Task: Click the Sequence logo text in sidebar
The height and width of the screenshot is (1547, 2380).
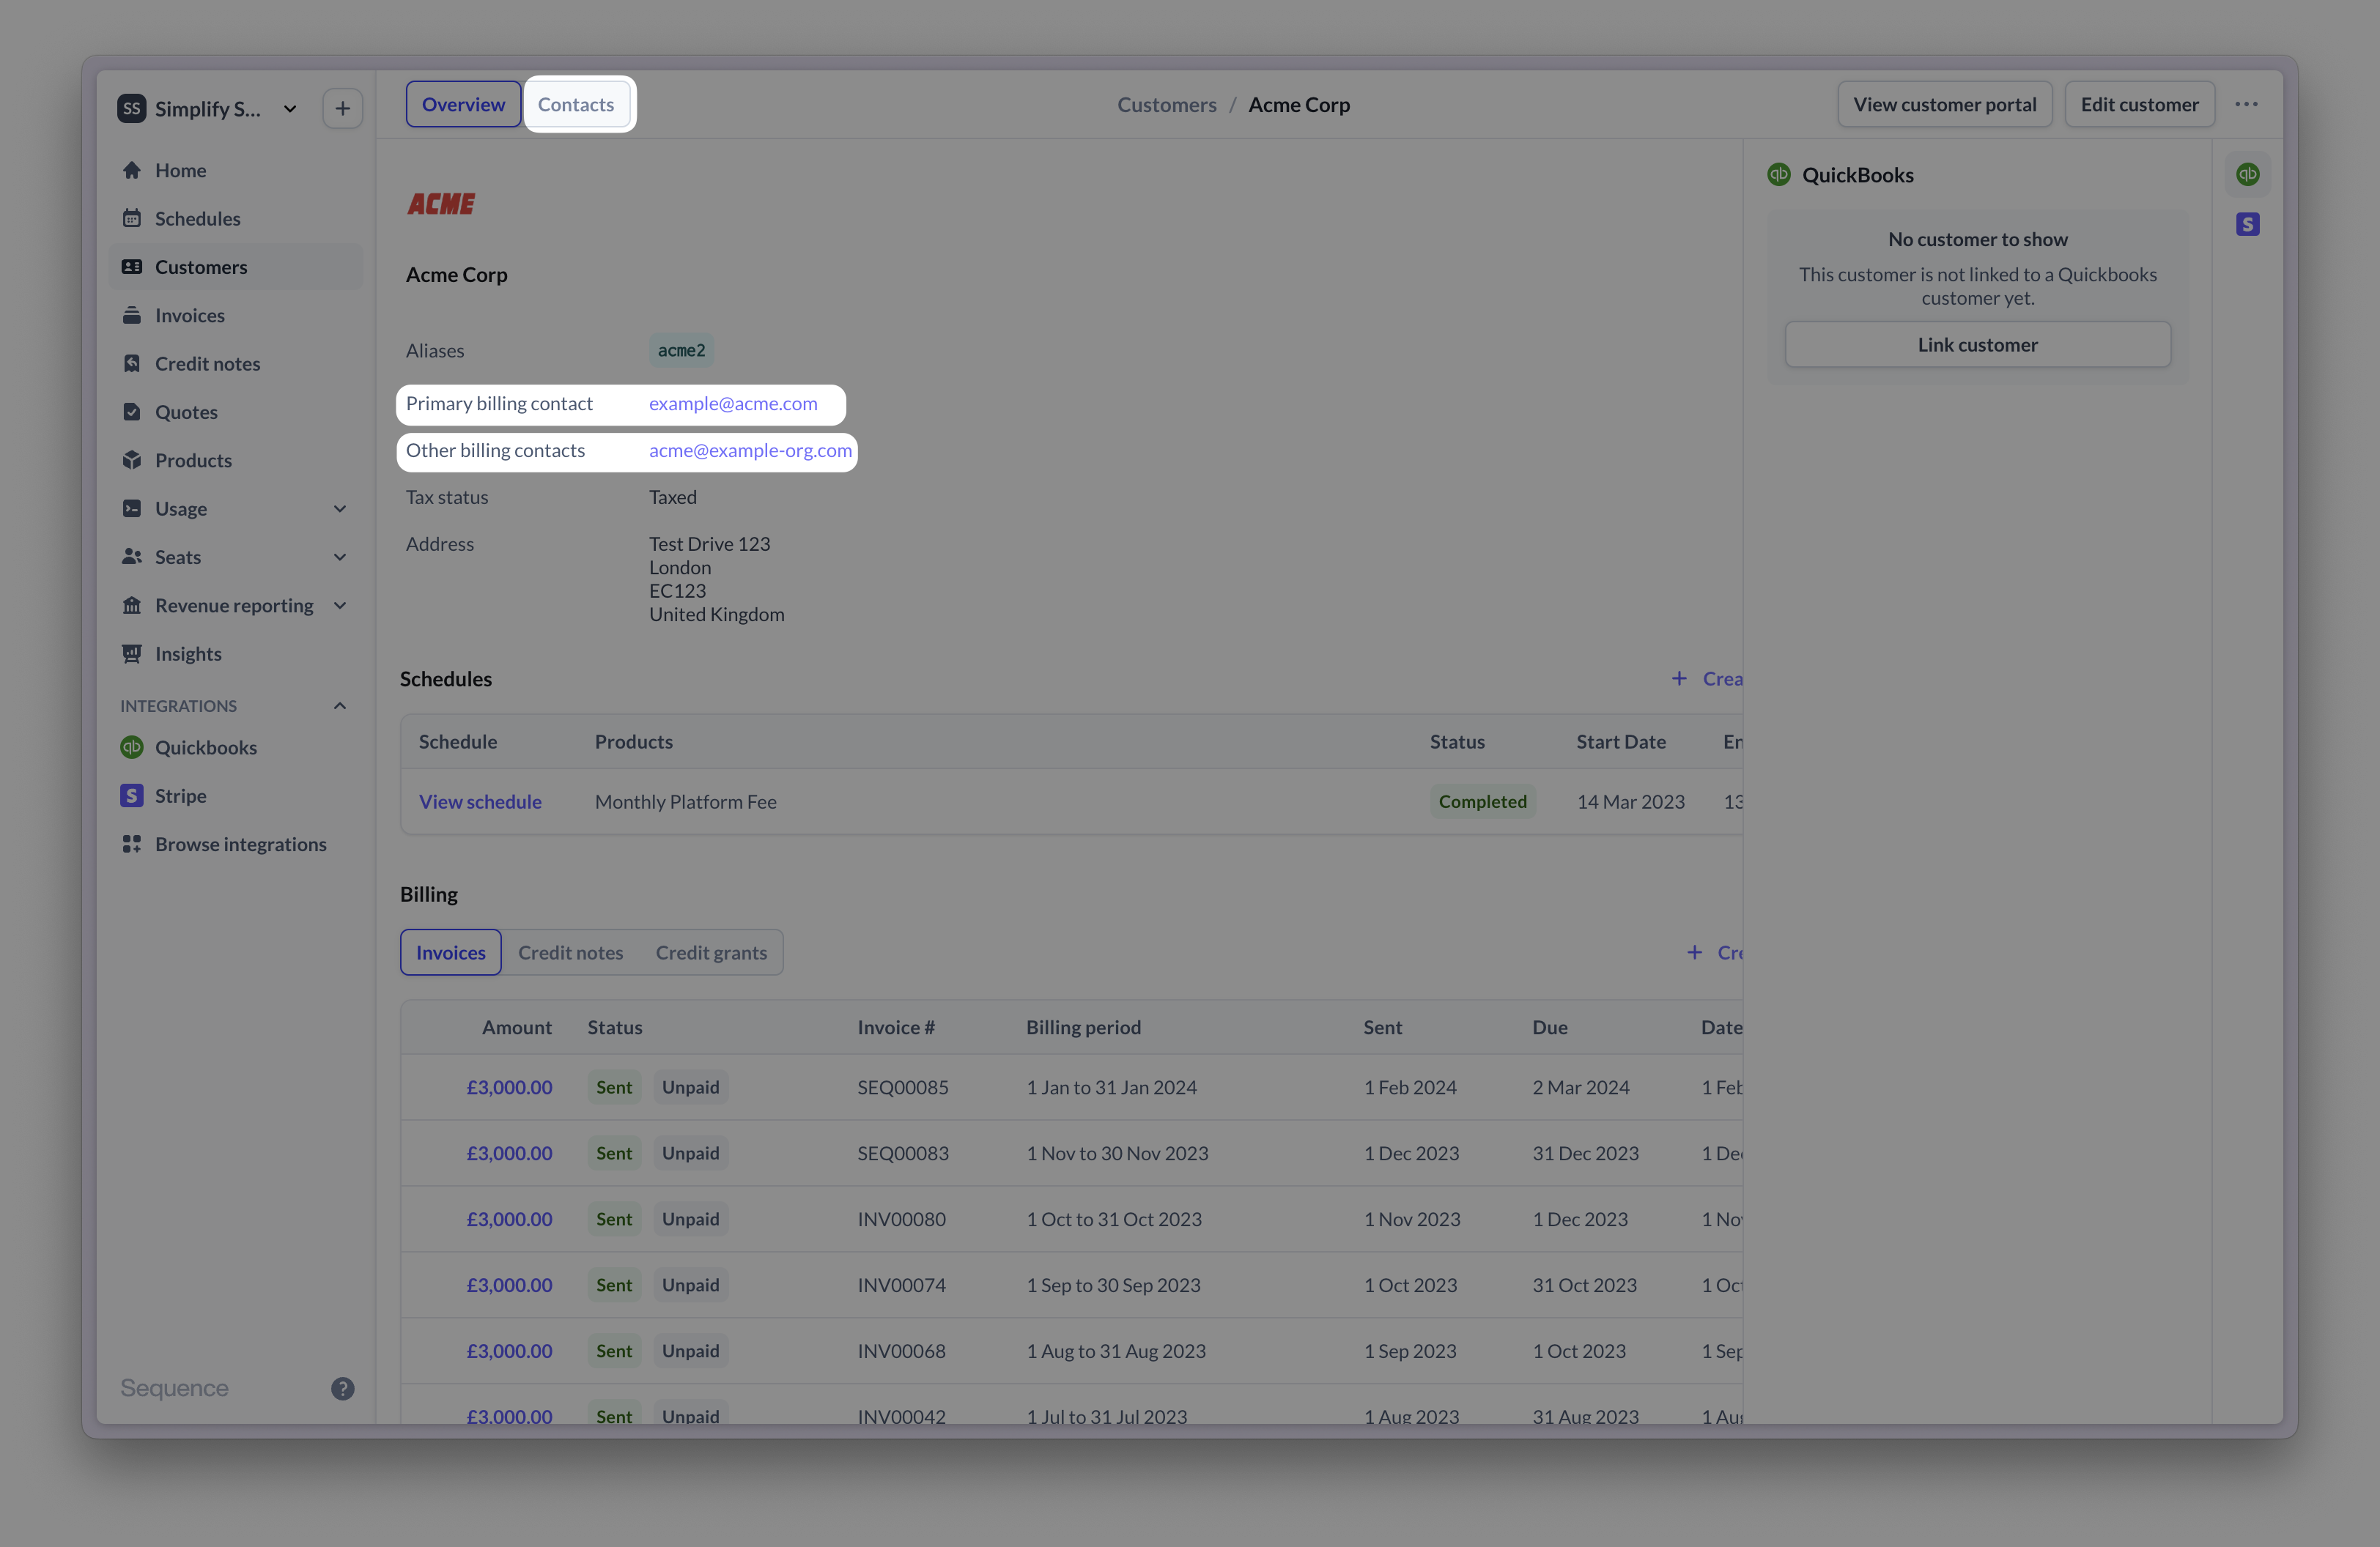Action: pyautogui.click(x=174, y=1388)
